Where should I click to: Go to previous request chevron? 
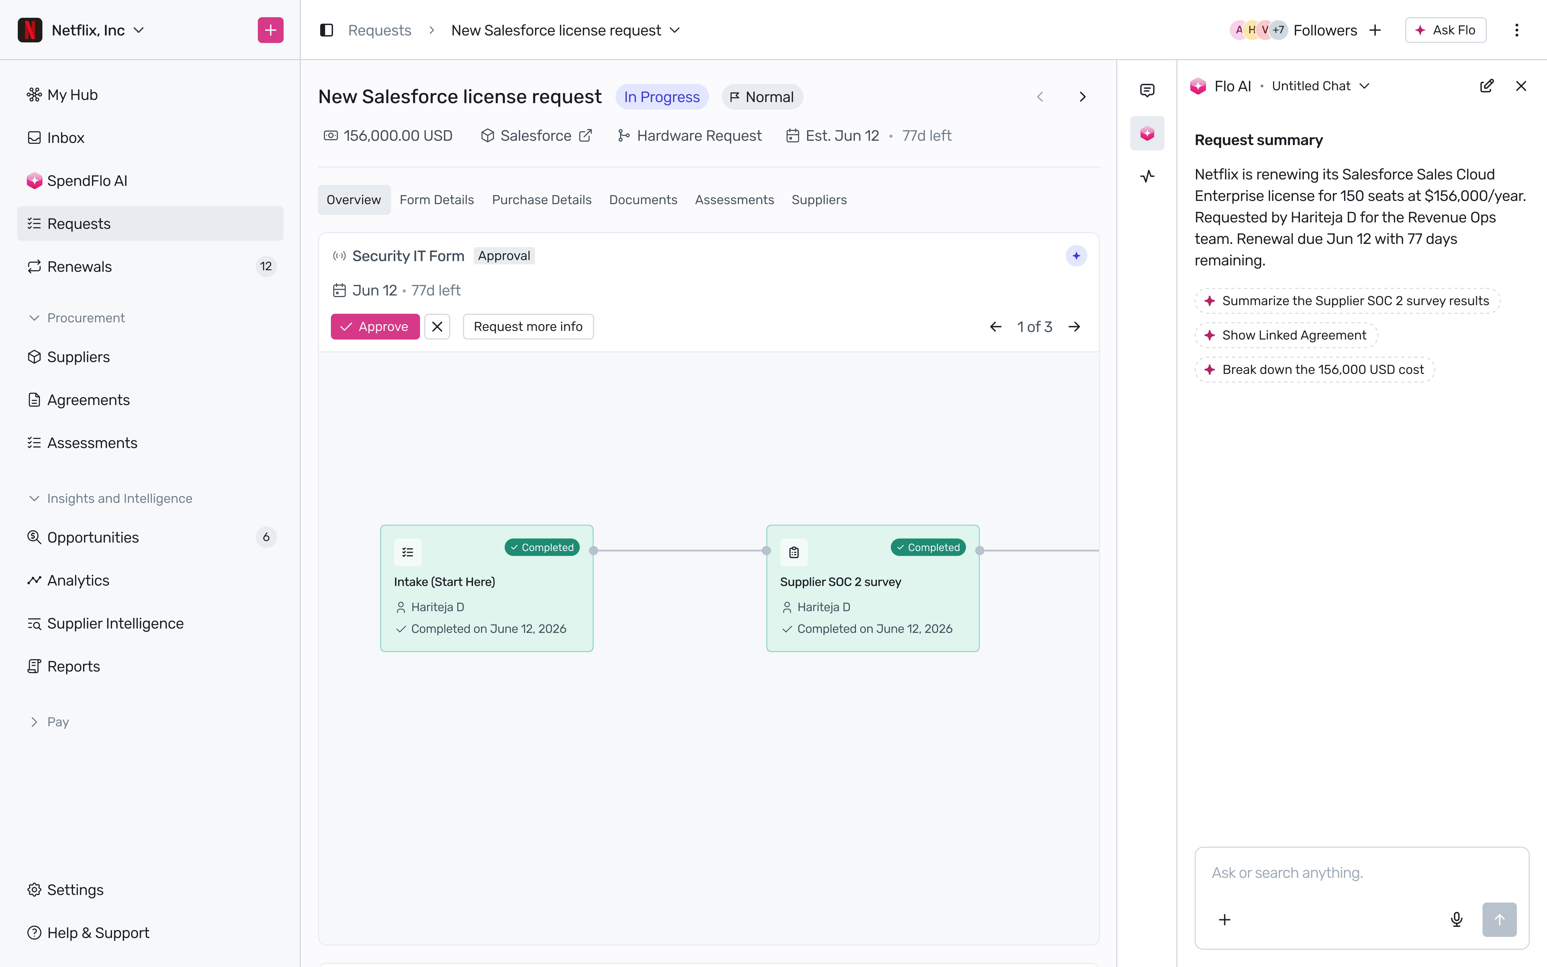pyautogui.click(x=1040, y=97)
